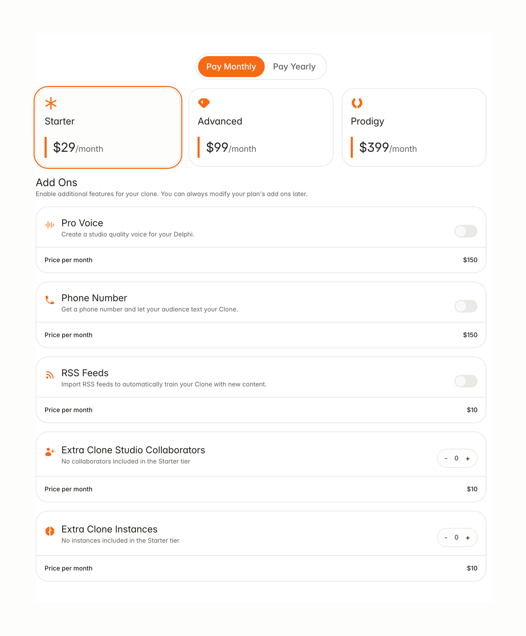Select the Starter $29 plan card
Screen dimensions: 526x636
[x=108, y=127]
